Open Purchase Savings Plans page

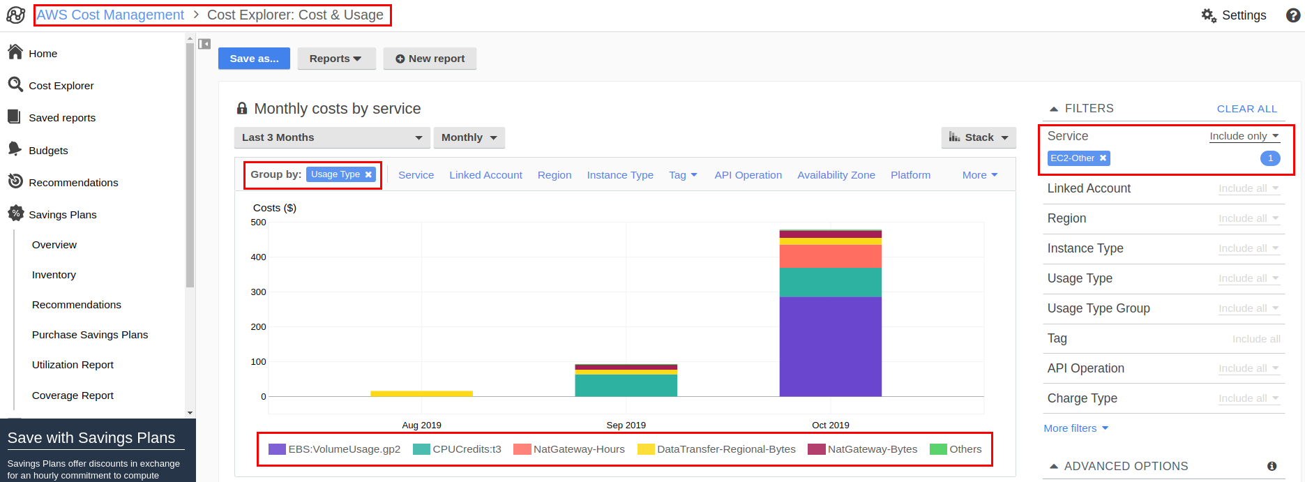pos(90,335)
